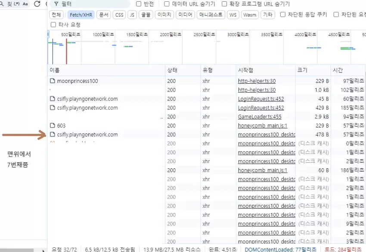
Task: Click the horizontal scrollbar of search panel
Action: tap(17, 250)
